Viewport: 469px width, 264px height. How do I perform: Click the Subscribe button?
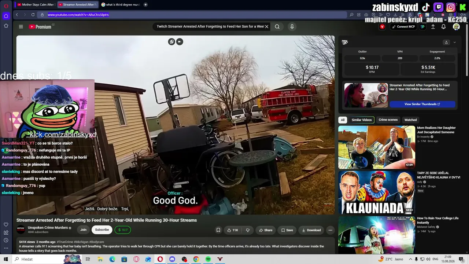[102, 230]
